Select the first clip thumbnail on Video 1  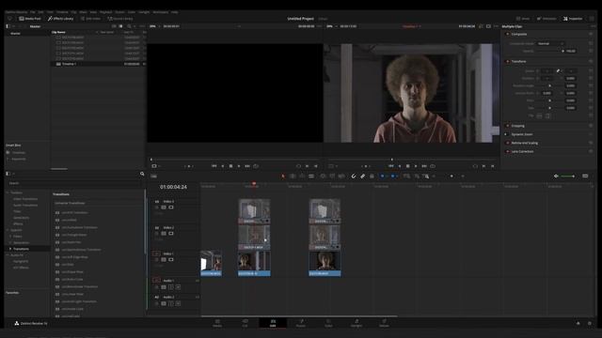[211, 263]
